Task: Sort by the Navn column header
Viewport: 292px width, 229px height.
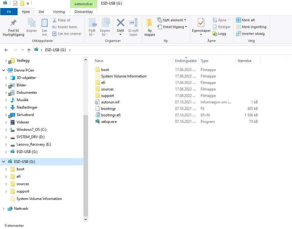Action: 133,61
